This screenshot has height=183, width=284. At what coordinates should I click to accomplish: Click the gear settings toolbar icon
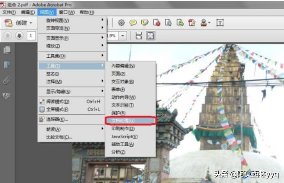(x=121, y=23)
